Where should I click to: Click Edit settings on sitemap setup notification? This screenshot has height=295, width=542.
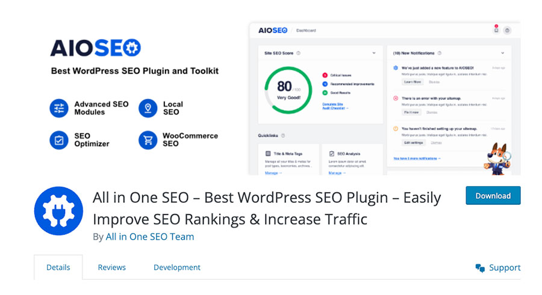click(x=413, y=143)
